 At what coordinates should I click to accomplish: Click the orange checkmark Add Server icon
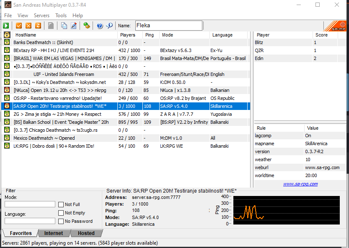pyautogui.click(x=19, y=26)
